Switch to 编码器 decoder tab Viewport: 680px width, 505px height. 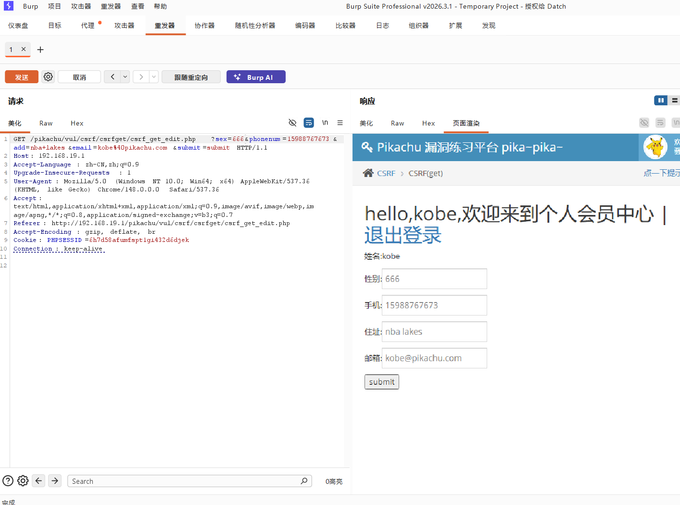(x=305, y=25)
